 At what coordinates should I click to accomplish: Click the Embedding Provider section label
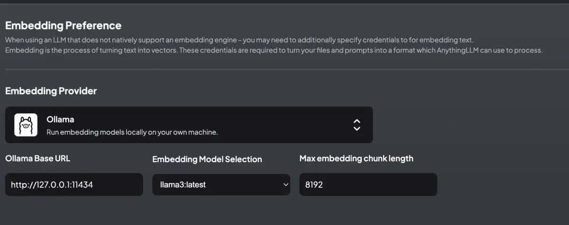(x=51, y=91)
